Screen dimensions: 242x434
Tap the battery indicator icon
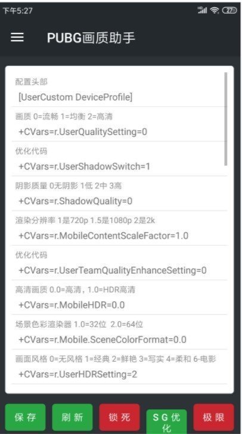(x=229, y=11)
